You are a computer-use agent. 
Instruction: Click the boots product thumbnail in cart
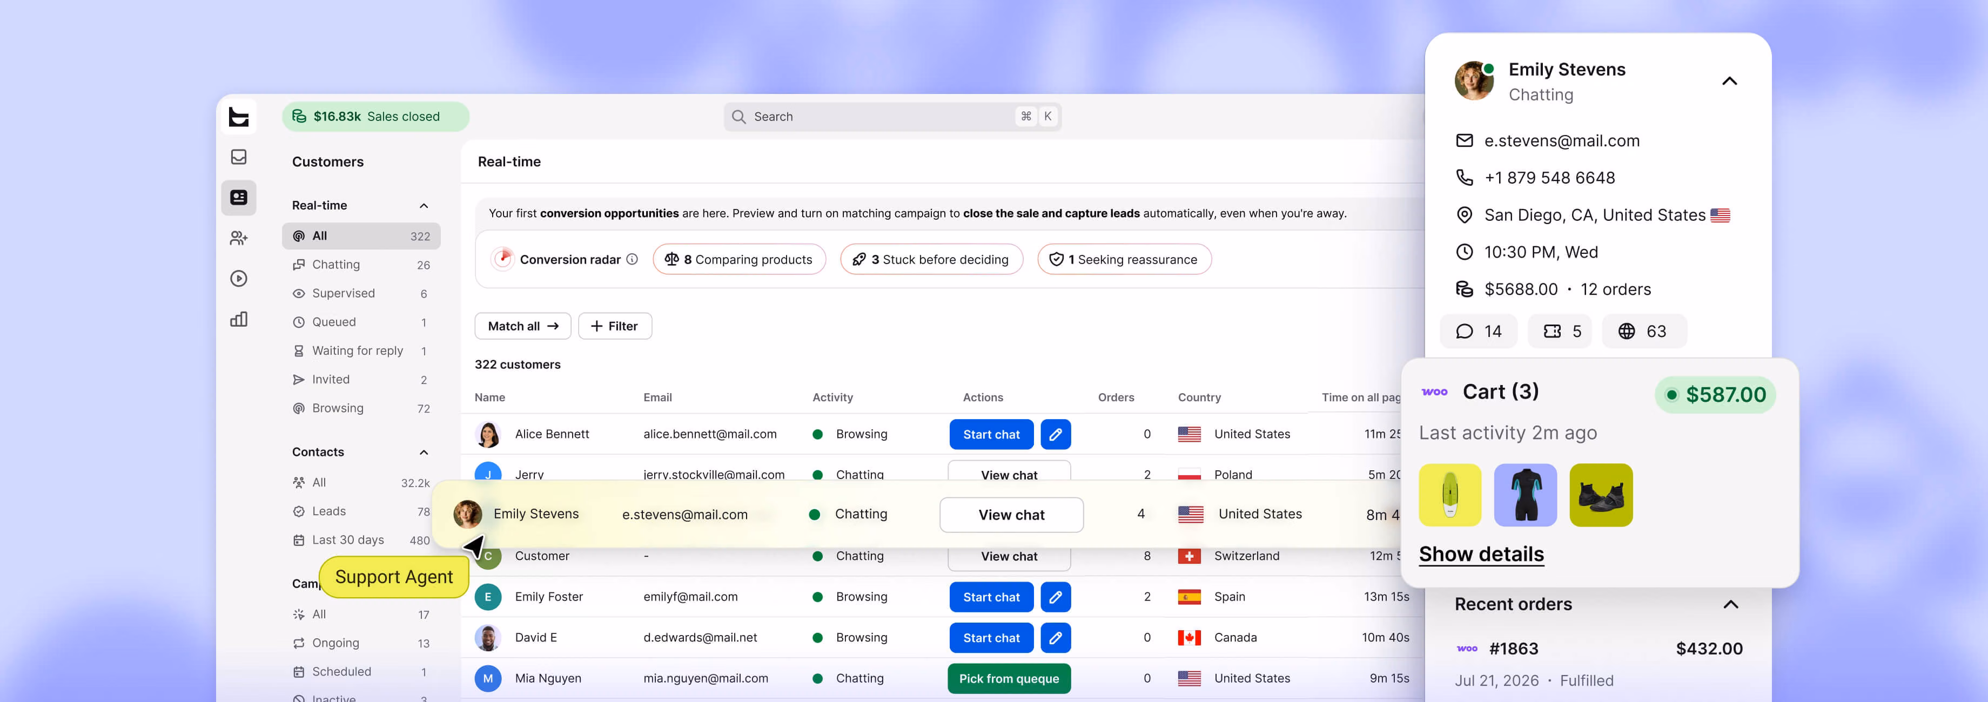[x=1601, y=495]
